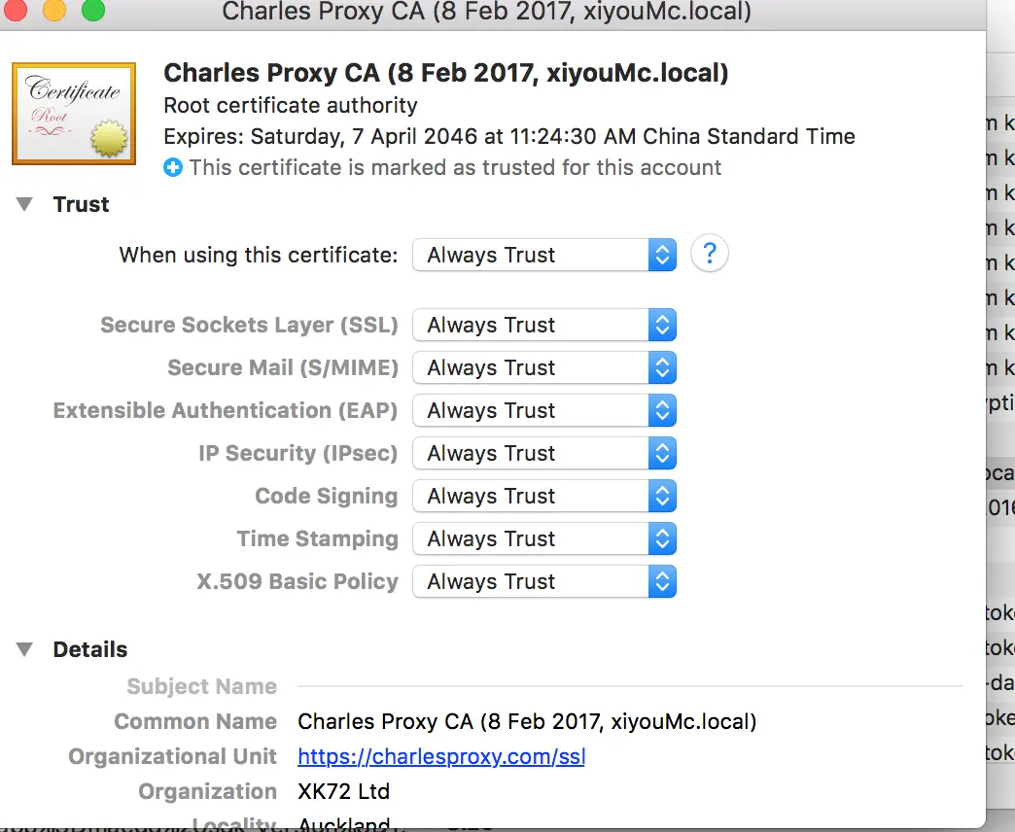Open the X.509 Basic Policy trust dropdown
The image size is (1015, 832).
pos(544,581)
